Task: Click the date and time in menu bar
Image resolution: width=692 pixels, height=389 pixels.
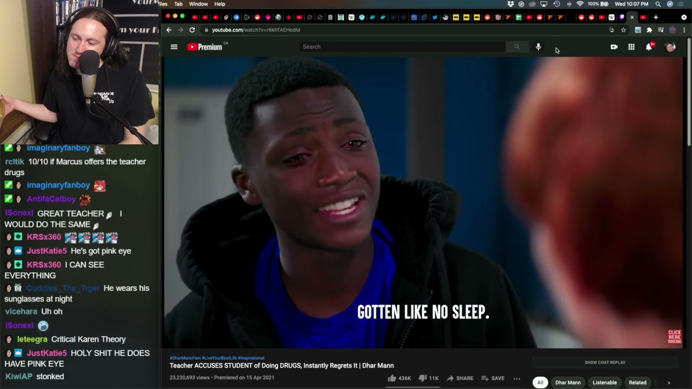Action: click(x=631, y=4)
